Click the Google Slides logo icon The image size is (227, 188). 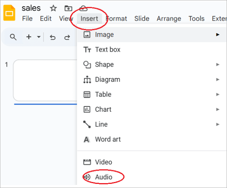9,13
